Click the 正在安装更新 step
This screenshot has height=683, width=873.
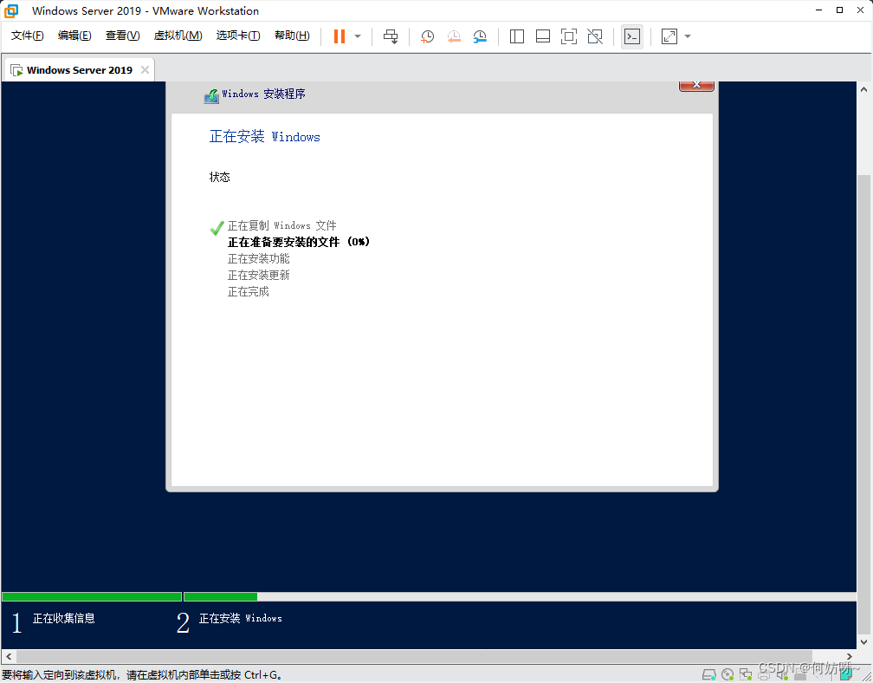point(258,276)
